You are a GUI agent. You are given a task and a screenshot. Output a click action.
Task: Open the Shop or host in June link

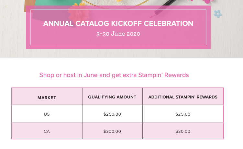[x=114, y=75]
